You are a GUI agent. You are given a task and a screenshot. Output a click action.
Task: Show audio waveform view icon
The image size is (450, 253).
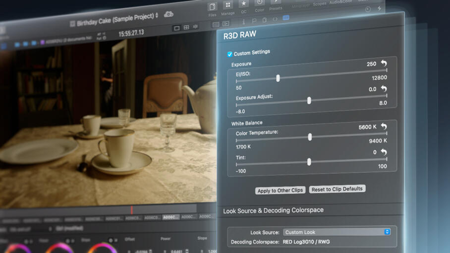point(195,26)
